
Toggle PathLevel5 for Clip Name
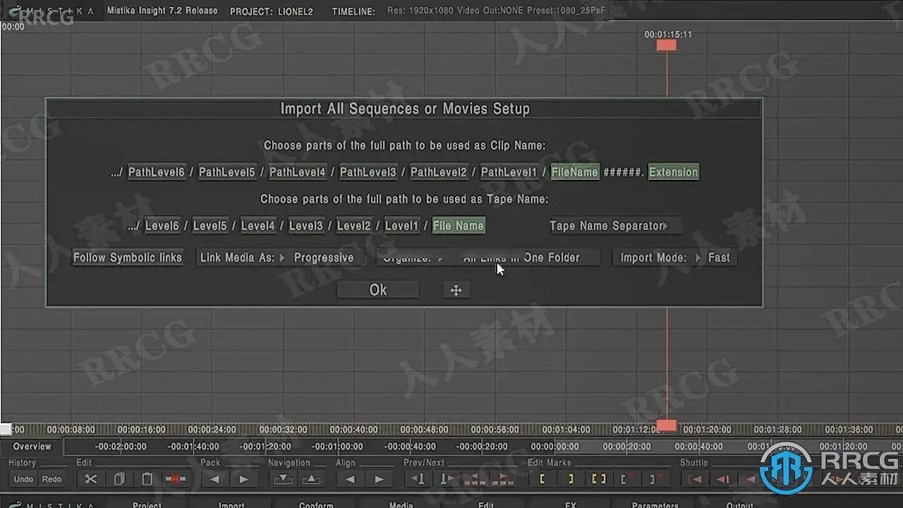coord(226,172)
